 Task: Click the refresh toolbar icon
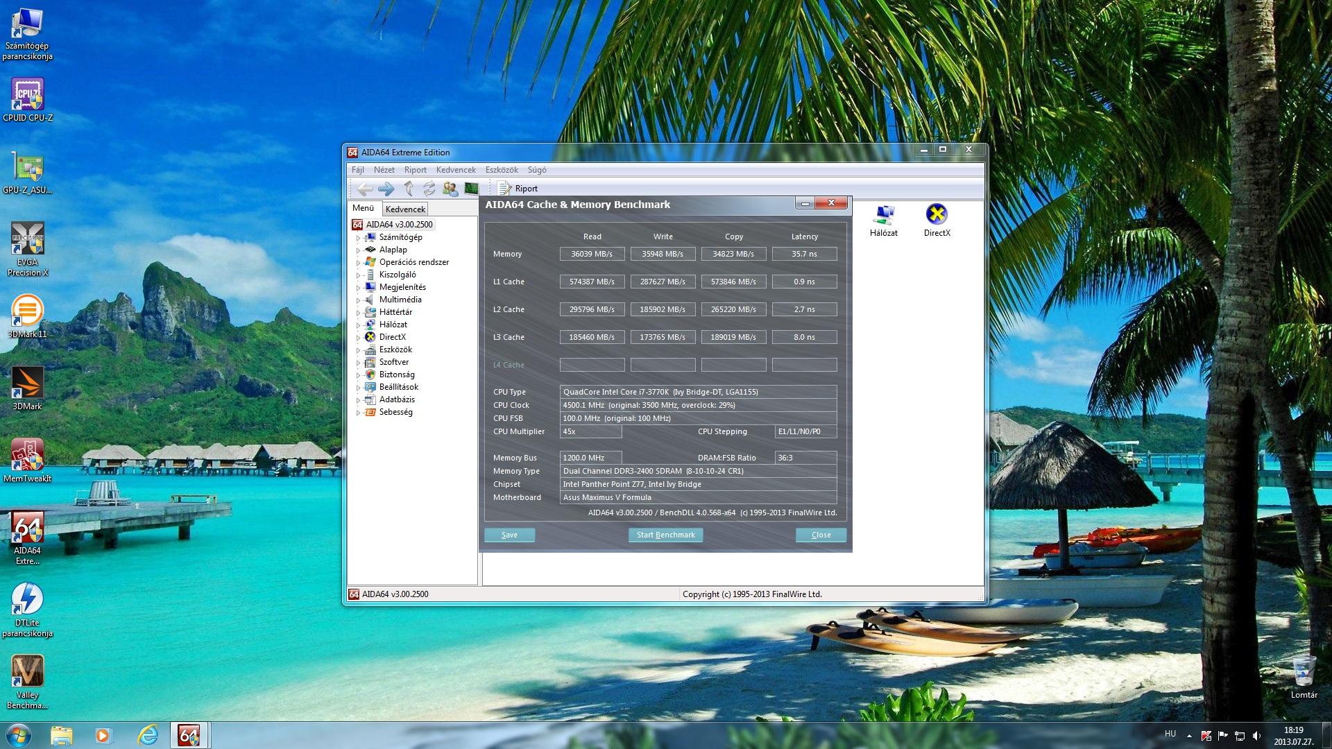[429, 189]
